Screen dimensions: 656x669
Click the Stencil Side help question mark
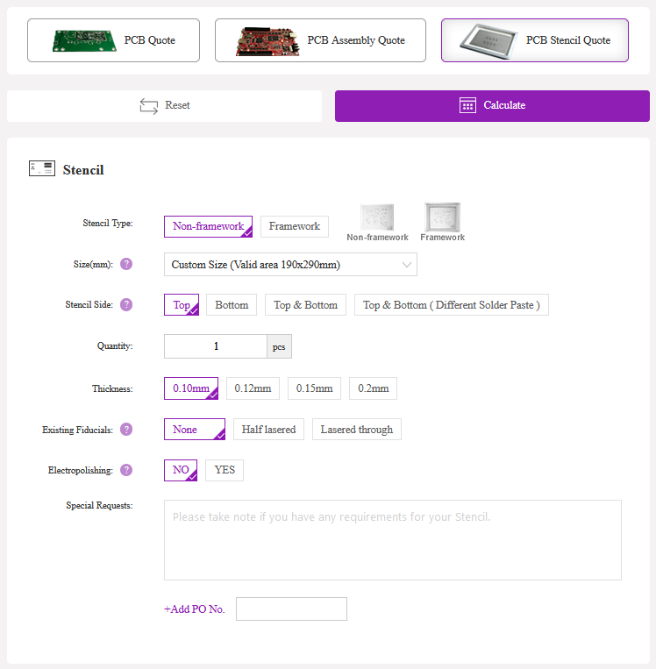point(126,305)
